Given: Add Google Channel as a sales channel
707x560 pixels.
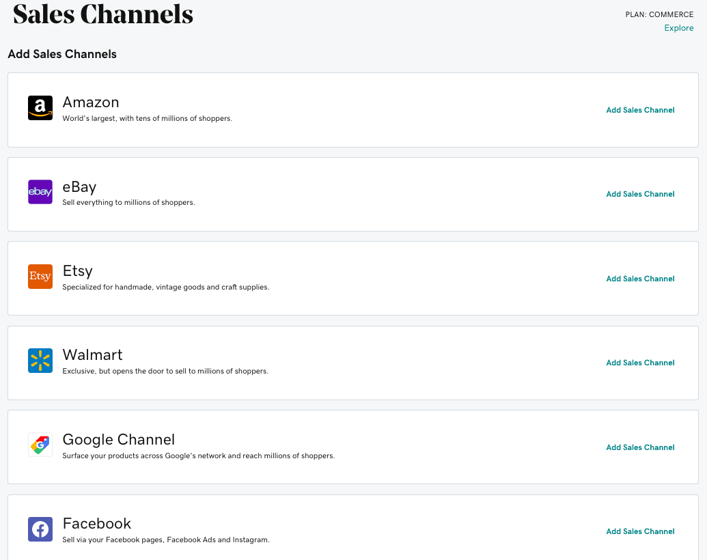Looking at the screenshot, I should tap(640, 447).
